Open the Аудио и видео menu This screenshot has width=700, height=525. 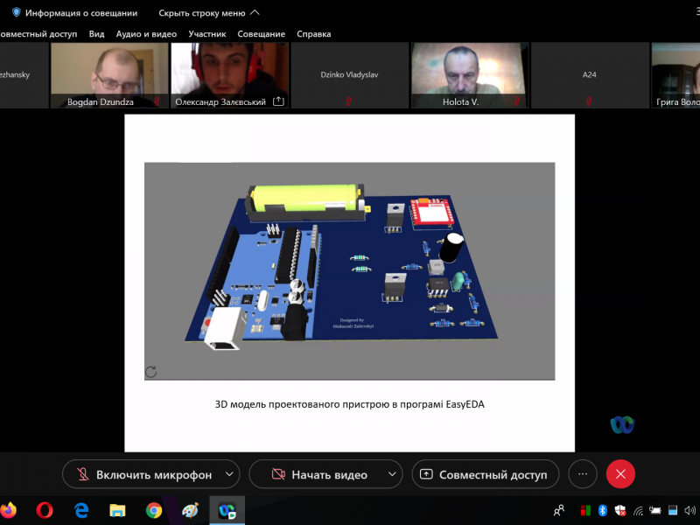pos(146,34)
